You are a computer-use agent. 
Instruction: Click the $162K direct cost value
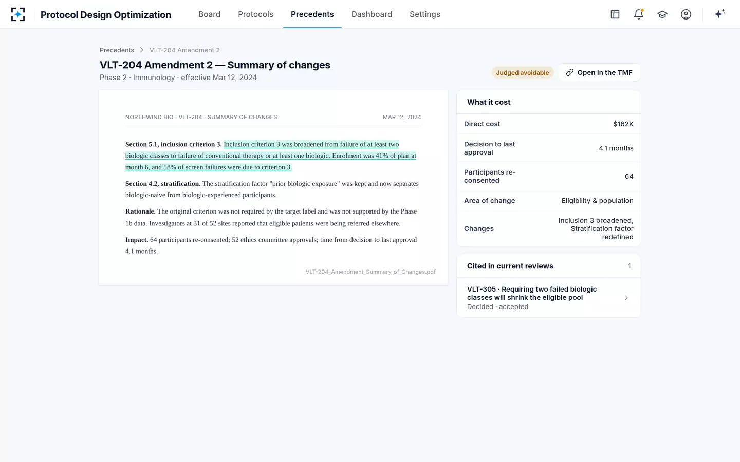[x=623, y=124]
